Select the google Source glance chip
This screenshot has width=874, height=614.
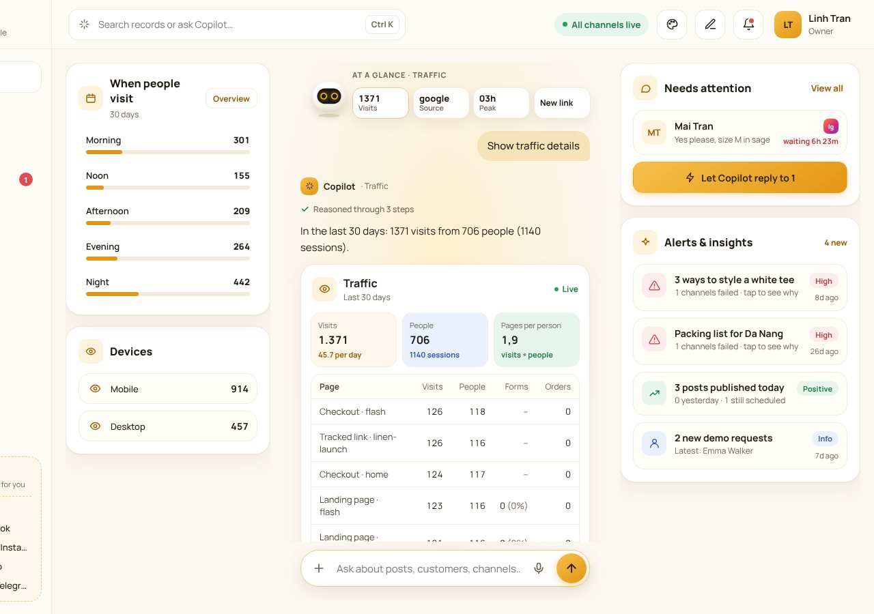[x=441, y=103]
